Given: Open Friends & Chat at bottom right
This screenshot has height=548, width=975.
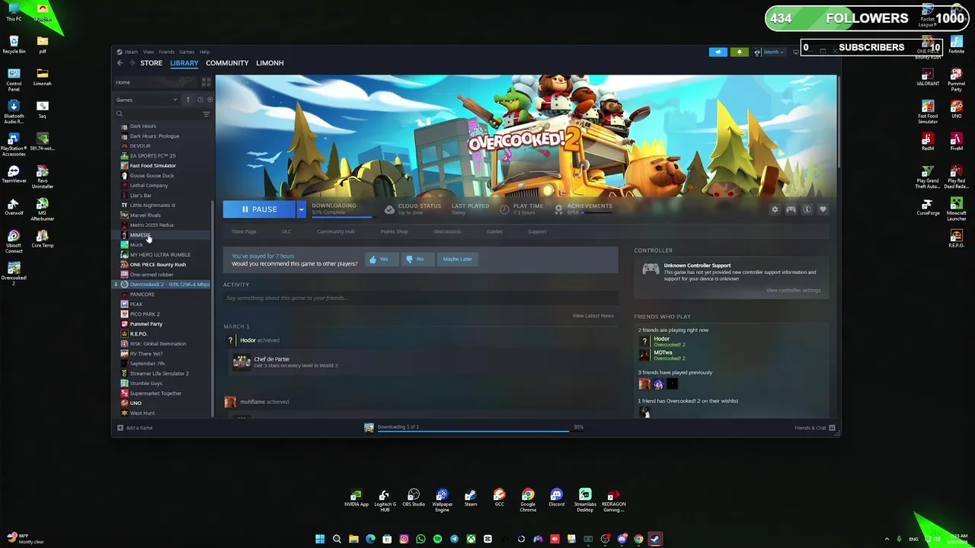Looking at the screenshot, I should pos(814,428).
